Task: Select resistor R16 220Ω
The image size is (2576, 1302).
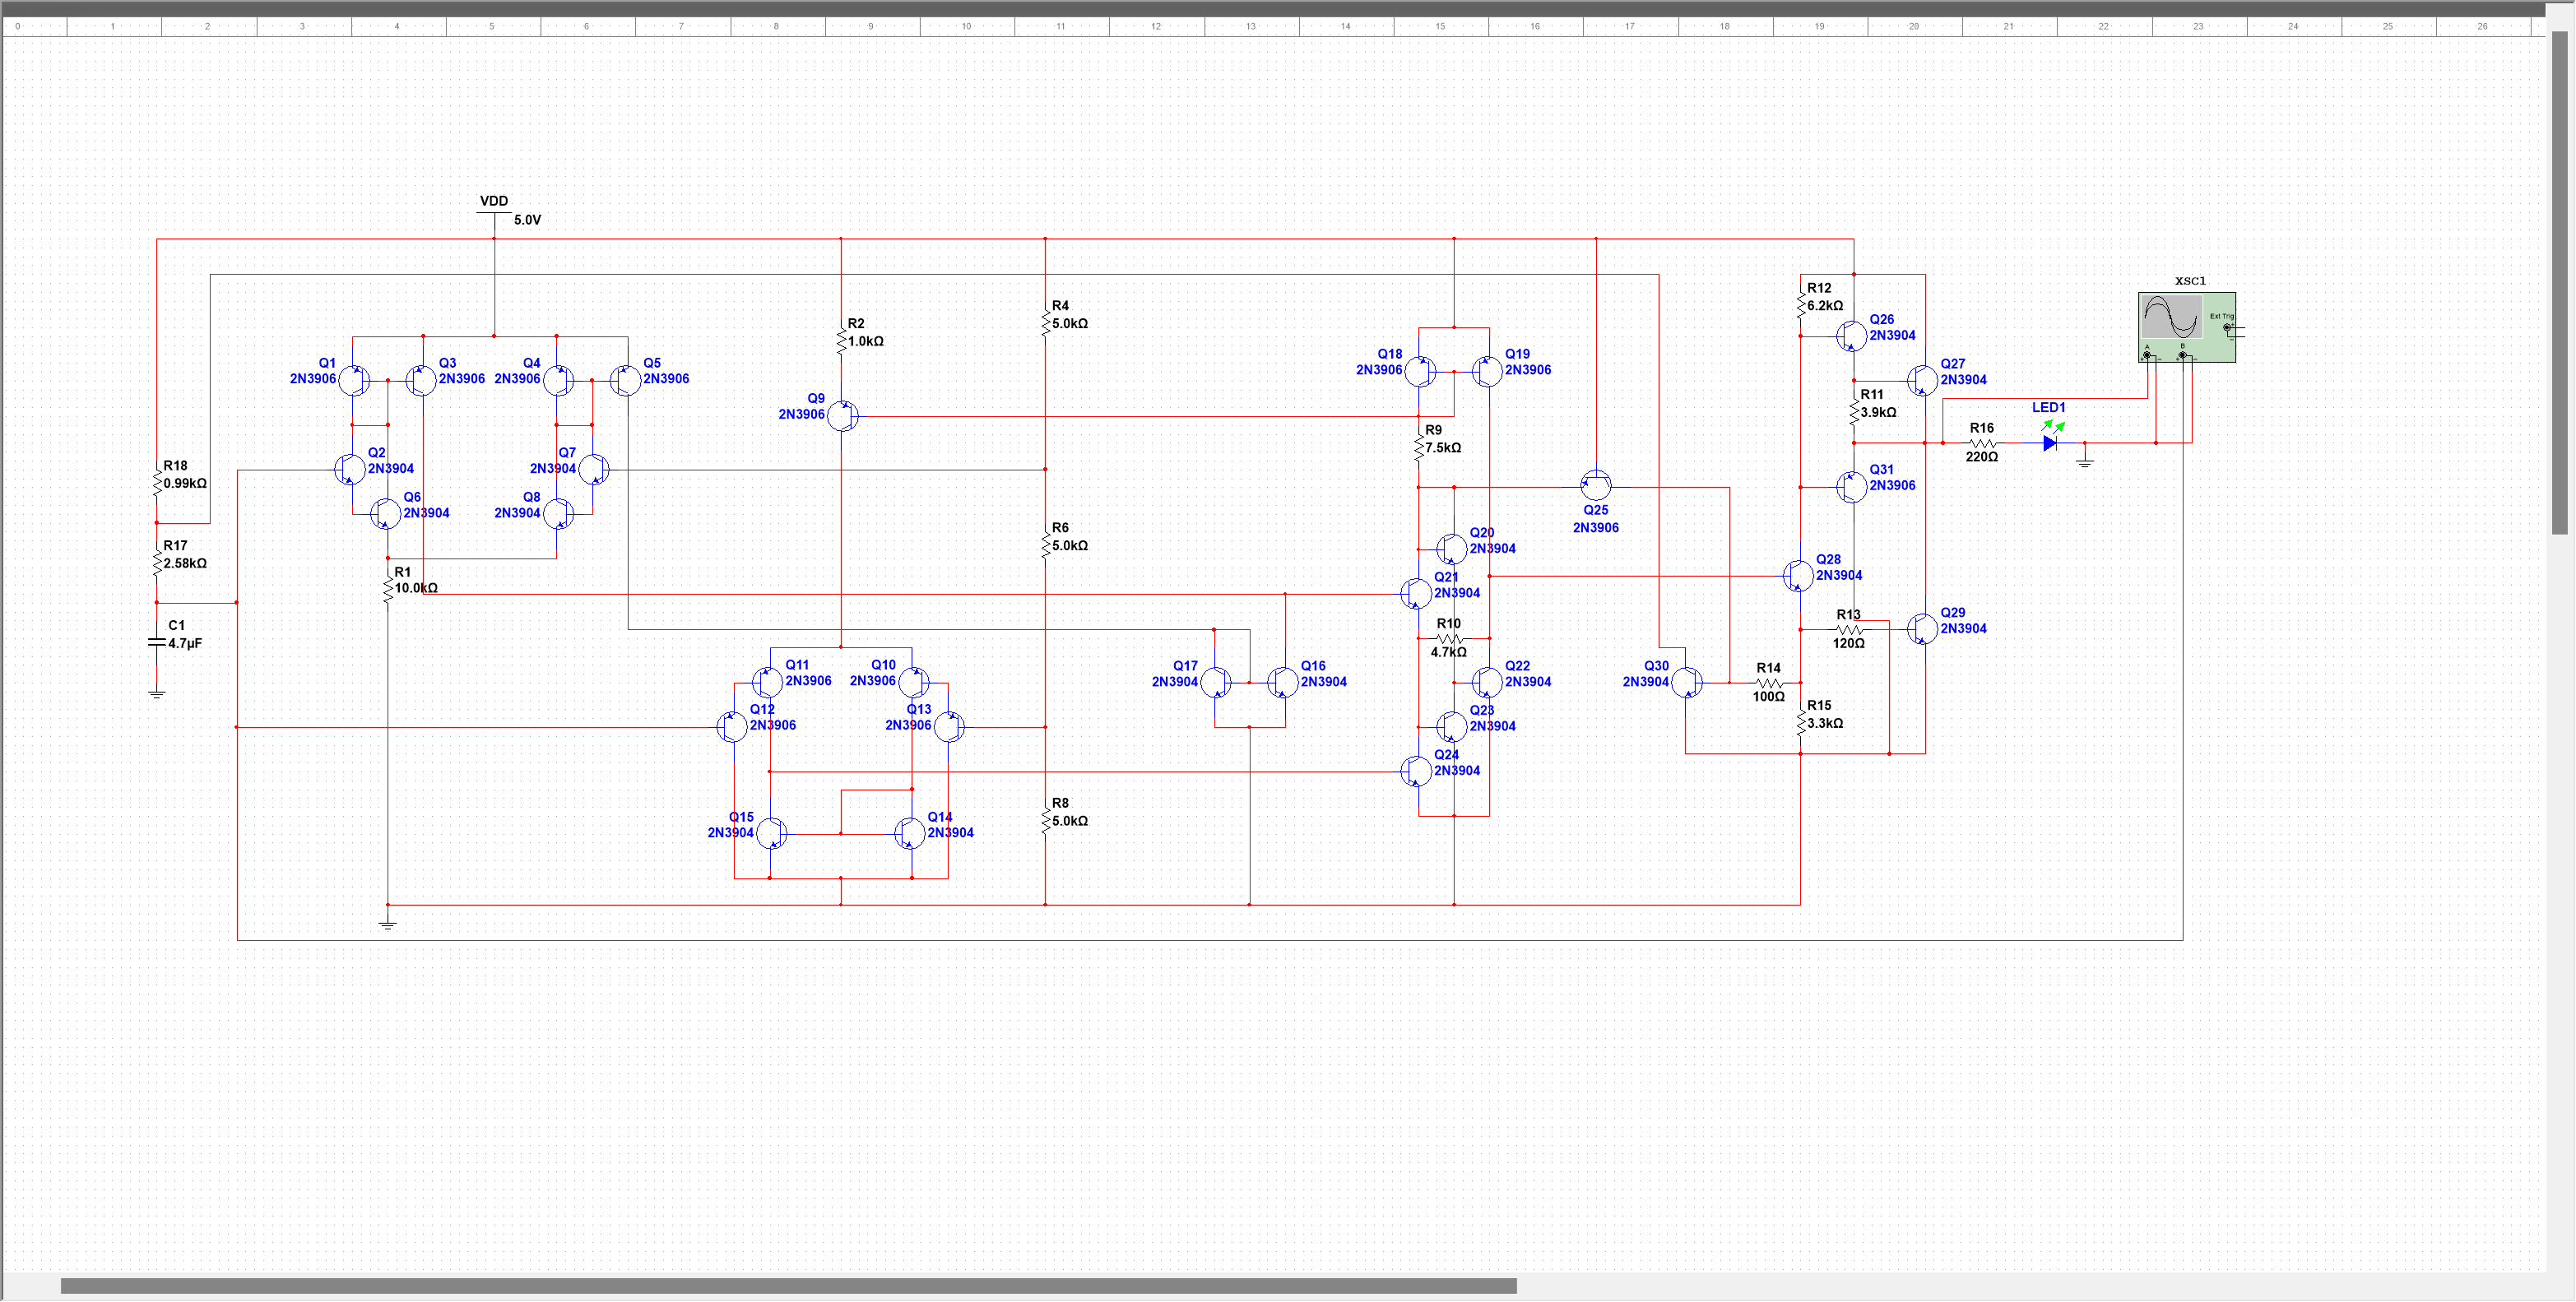Action: tap(1982, 443)
